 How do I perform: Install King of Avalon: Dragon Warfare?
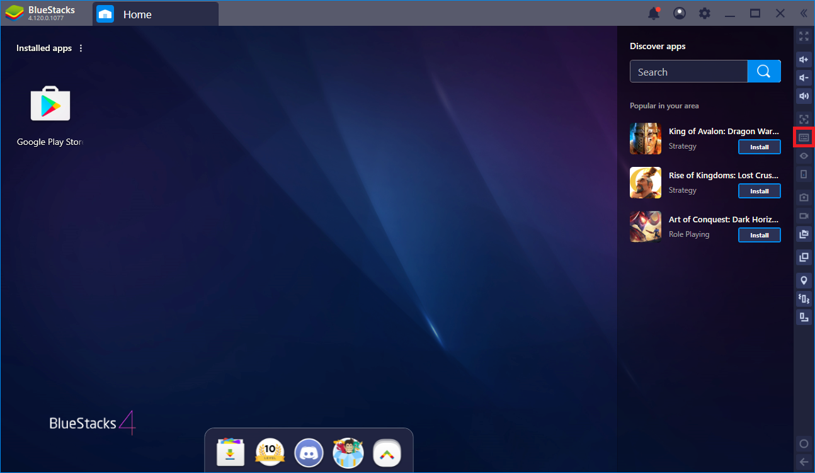pyautogui.click(x=759, y=147)
